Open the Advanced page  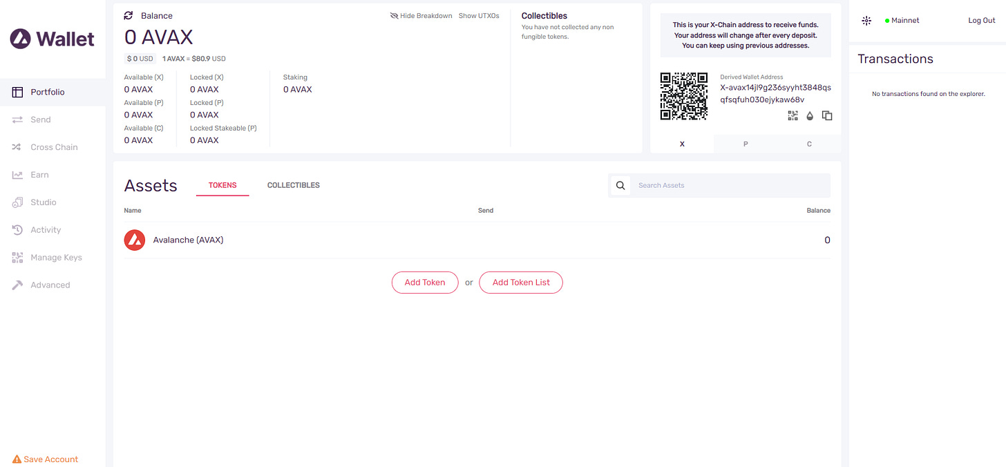tap(53, 285)
